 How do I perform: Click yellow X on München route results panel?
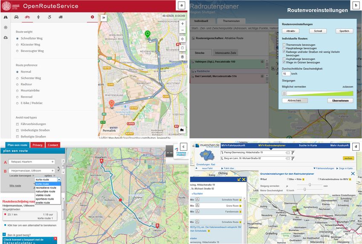pos(244,179)
